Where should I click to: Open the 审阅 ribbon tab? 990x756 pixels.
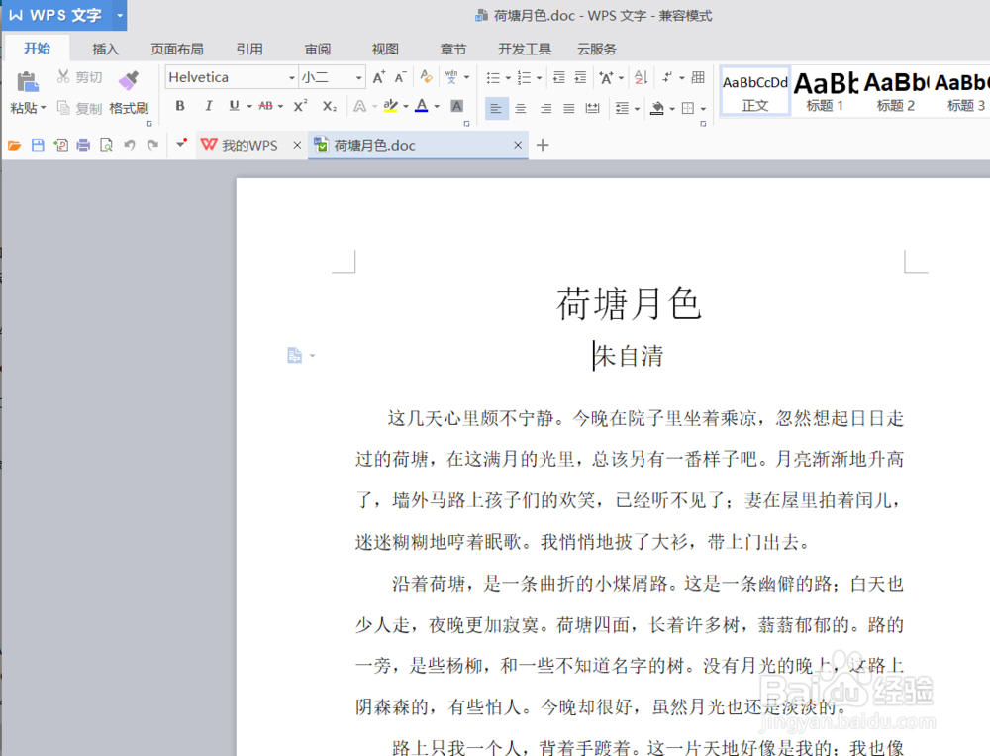pos(318,50)
